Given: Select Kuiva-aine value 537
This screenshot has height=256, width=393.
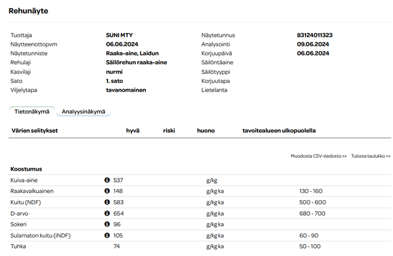Looking at the screenshot, I should pos(118,180).
